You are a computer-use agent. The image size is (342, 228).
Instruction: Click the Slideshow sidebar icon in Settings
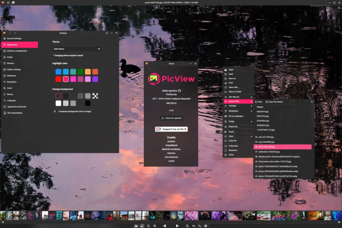tap(12, 76)
